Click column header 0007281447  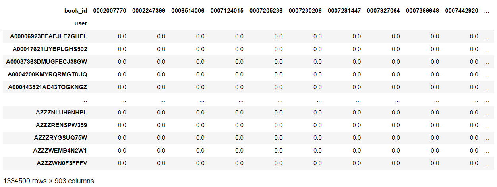click(344, 11)
